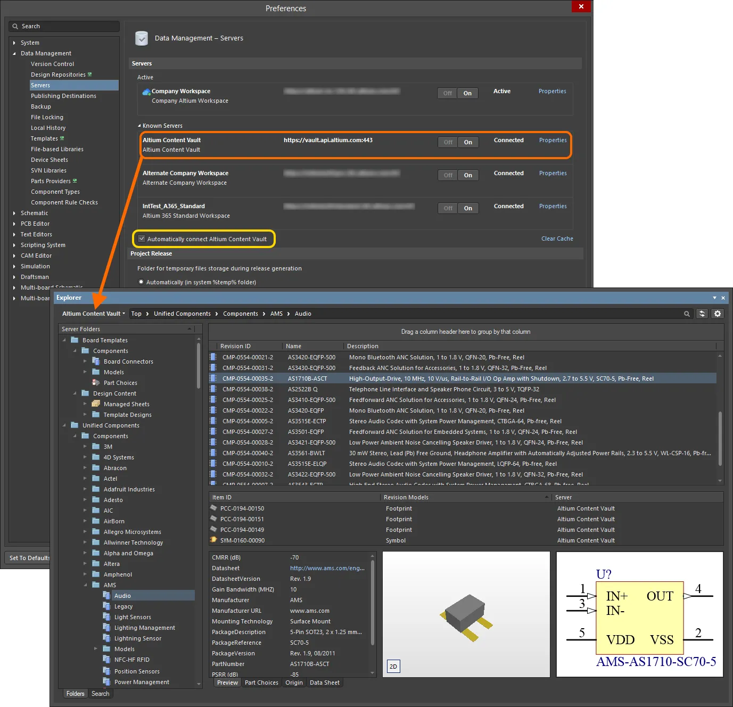
Task: Click the symbol icon for SYM-0160-00090
Action: (x=213, y=540)
